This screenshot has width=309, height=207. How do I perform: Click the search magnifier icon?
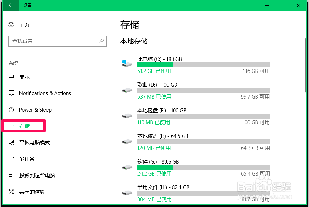coord(102,41)
